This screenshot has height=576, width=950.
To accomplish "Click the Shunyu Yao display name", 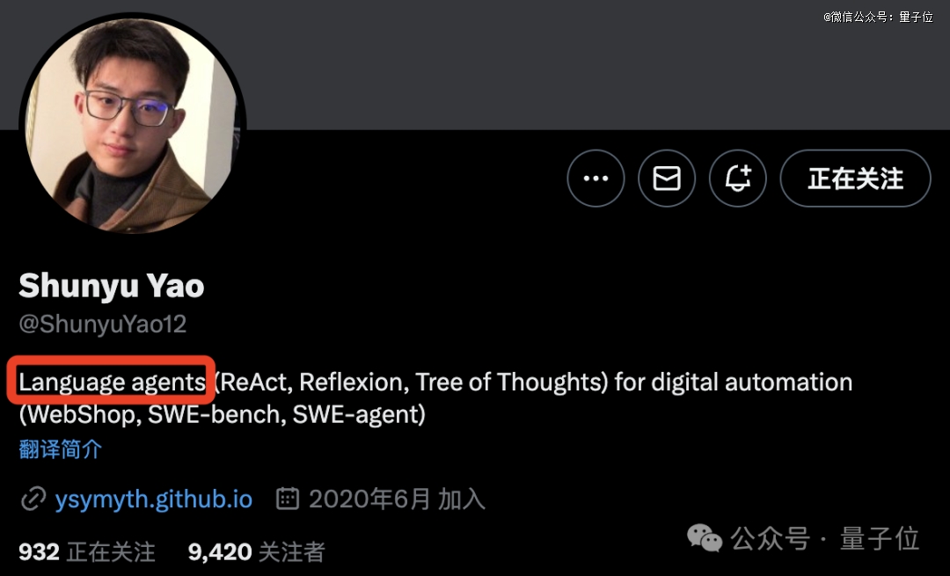I will pos(112,285).
